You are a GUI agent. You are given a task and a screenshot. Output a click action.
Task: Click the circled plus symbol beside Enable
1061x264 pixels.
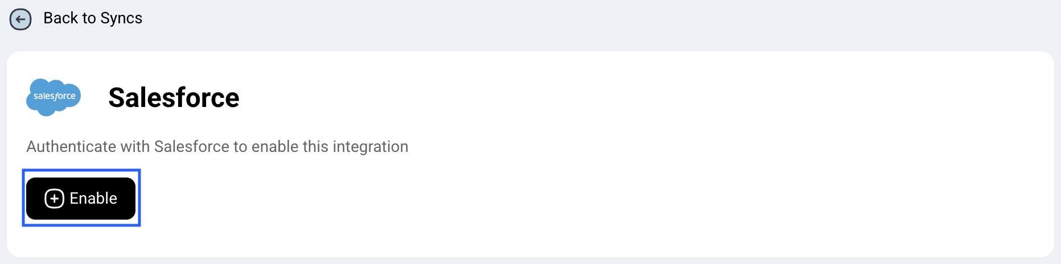point(55,199)
